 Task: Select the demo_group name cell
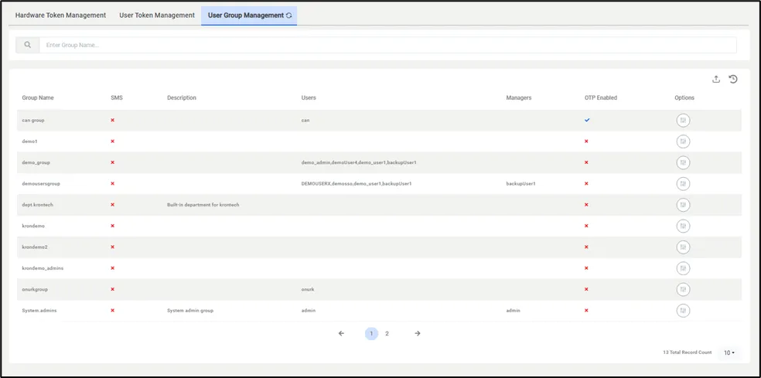36,162
